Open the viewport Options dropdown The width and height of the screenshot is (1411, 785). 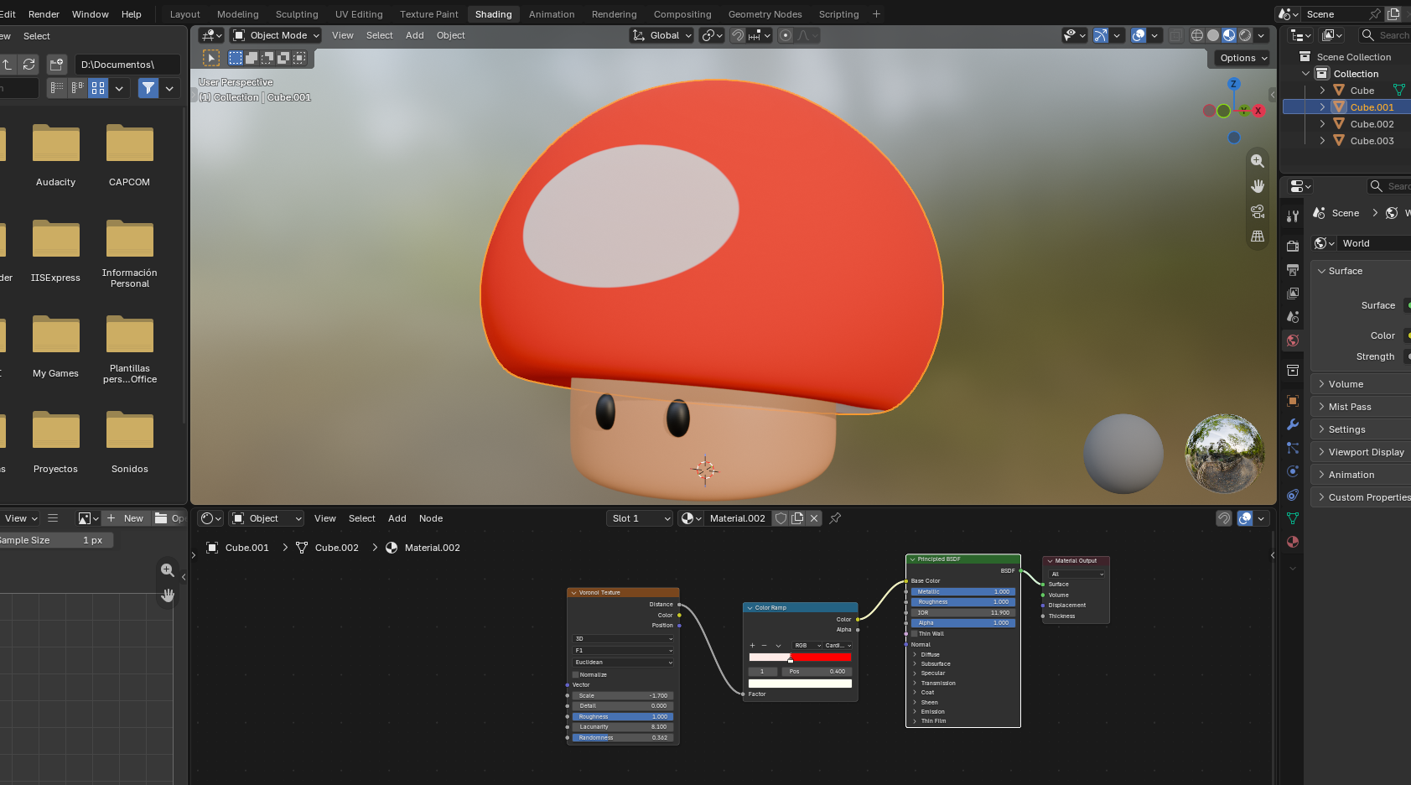(1242, 58)
